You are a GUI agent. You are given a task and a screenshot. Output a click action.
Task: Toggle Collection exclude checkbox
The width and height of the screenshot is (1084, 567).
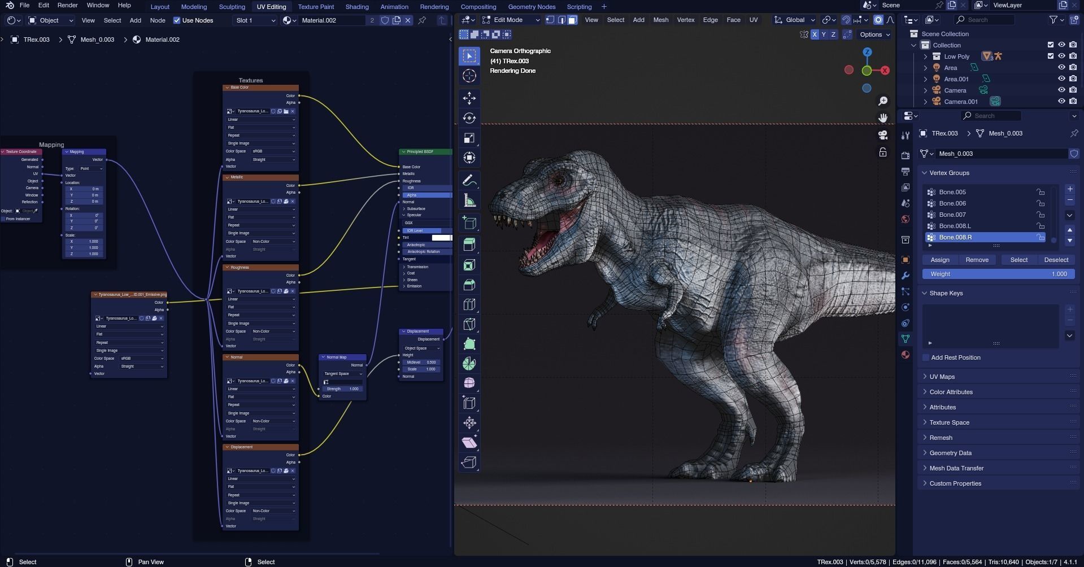coord(1051,45)
